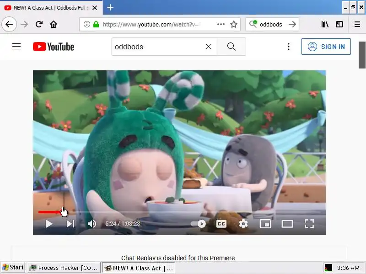
Task: Click the SIGN IN button
Action: (326, 47)
